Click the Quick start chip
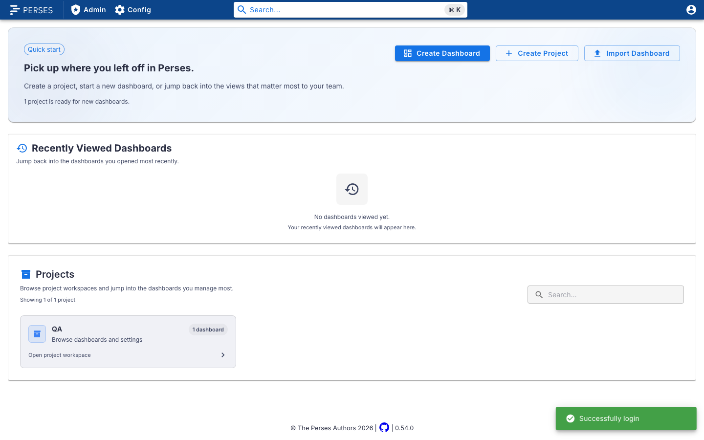Screen dimensions: 704x440 point(44,49)
